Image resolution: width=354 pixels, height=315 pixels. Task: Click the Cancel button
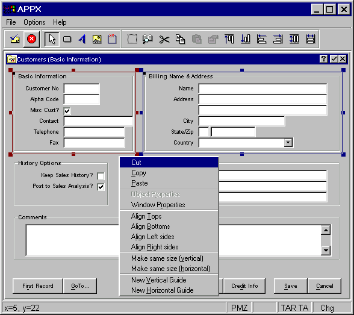pos(324,286)
